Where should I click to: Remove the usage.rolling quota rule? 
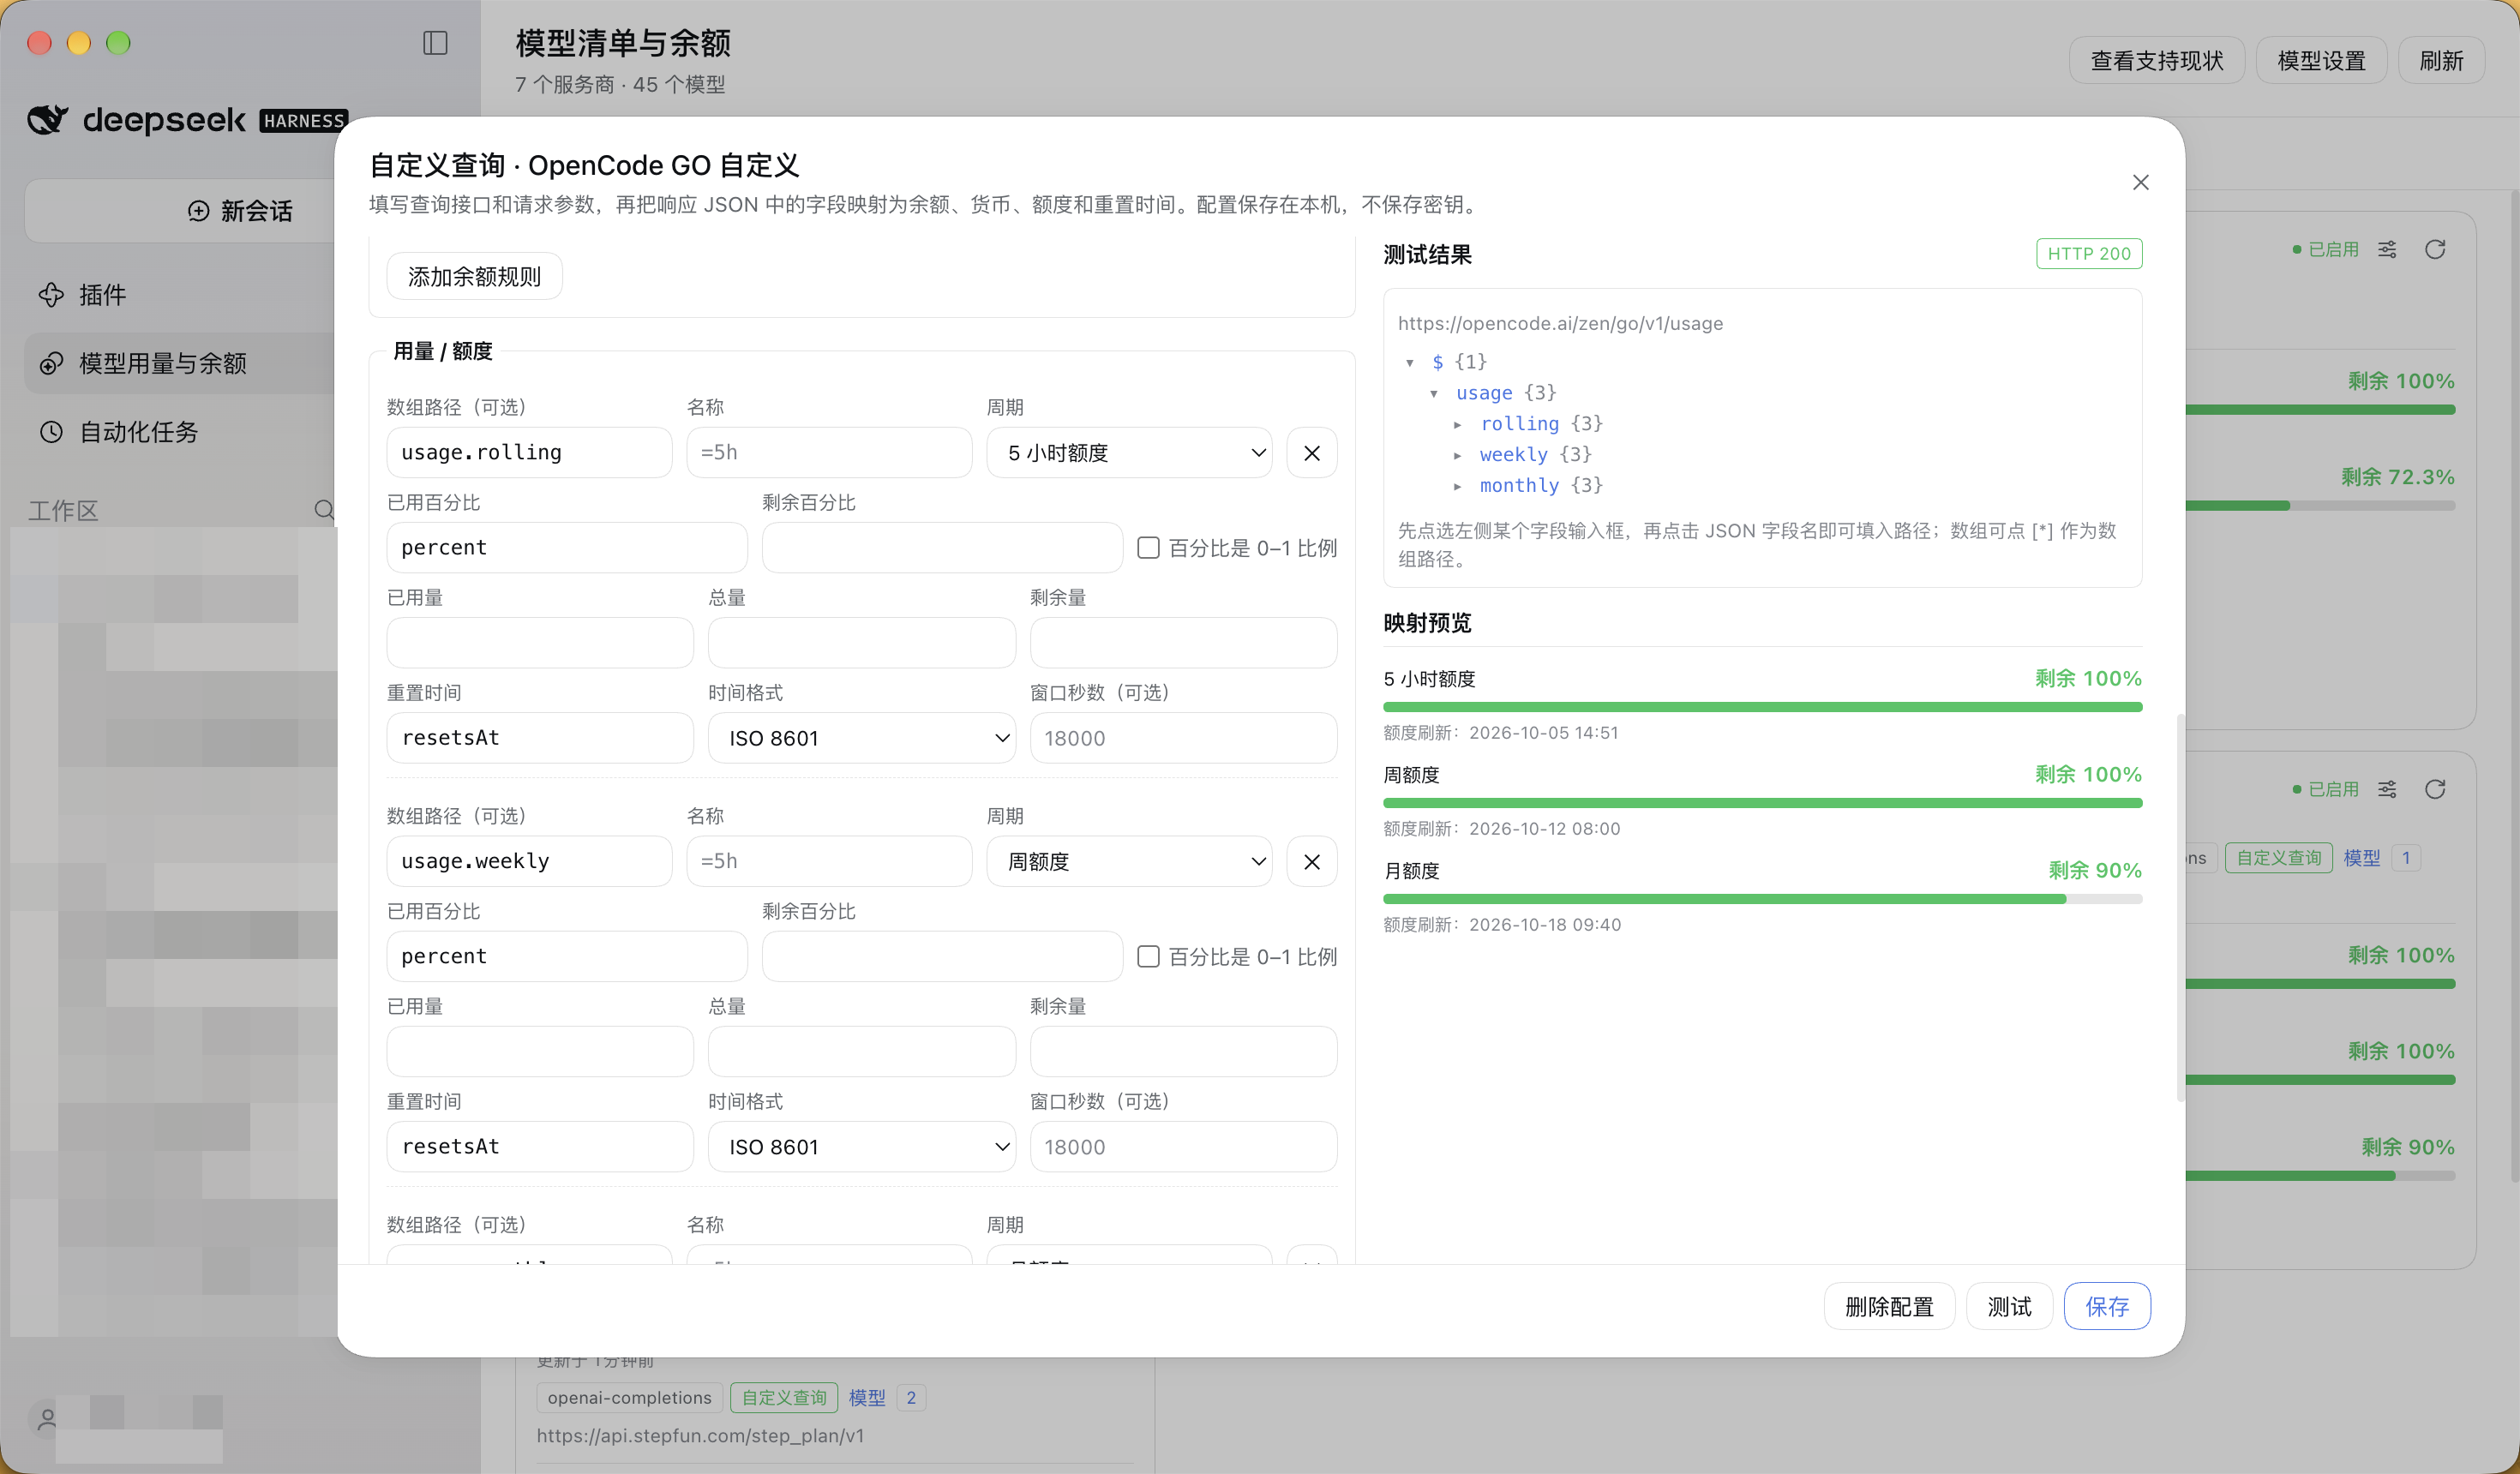[1311, 453]
